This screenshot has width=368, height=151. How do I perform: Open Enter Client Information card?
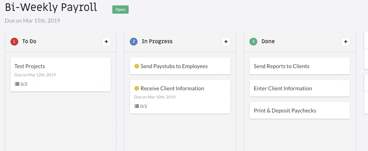click(x=300, y=88)
